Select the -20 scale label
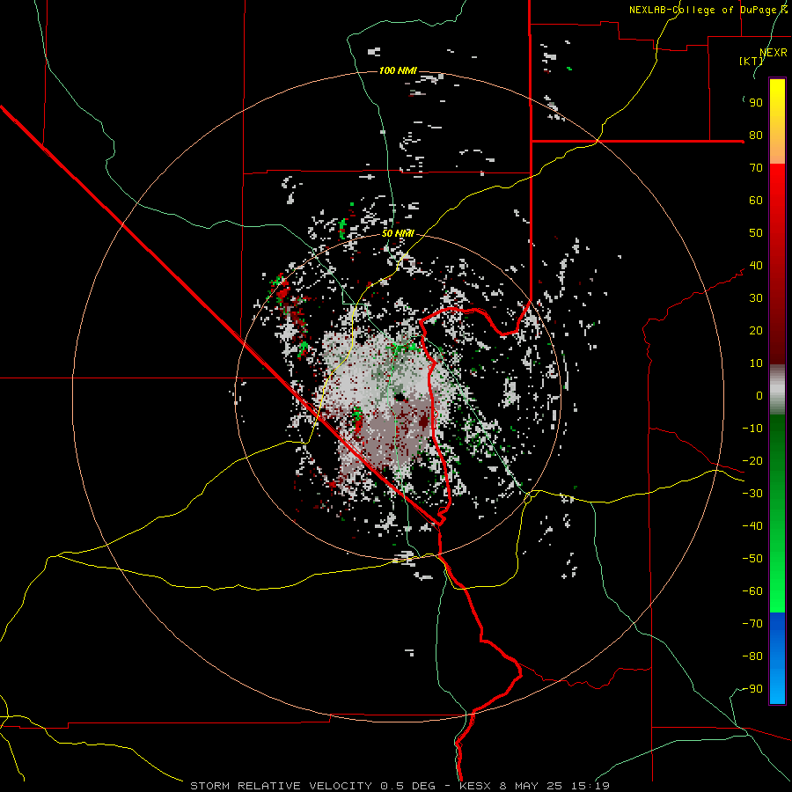This screenshot has width=792, height=792. (x=752, y=461)
